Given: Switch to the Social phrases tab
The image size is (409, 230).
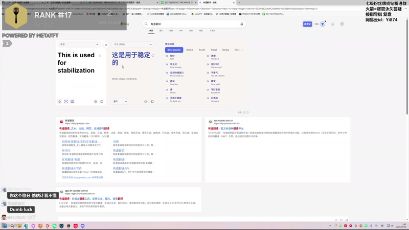Looking at the screenshot, I should 202,50.
